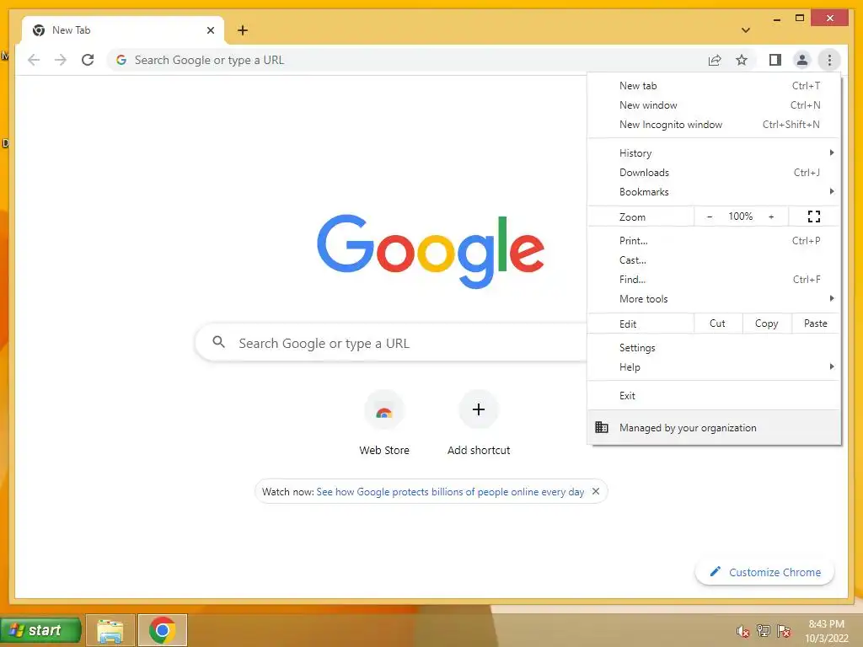Screen dimensions: 863x647
Task: Expand the History submenu
Action: 714,153
